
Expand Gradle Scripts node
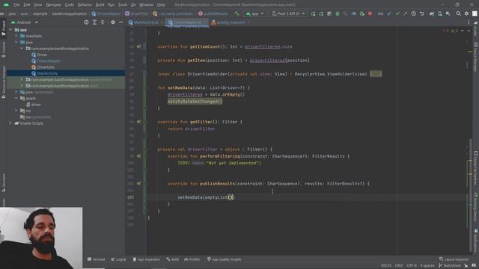click(x=10, y=123)
